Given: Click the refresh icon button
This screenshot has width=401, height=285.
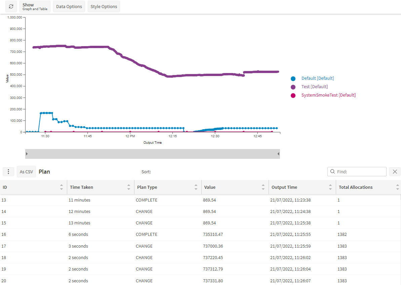Looking at the screenshot, I should (x=11, y=6).
